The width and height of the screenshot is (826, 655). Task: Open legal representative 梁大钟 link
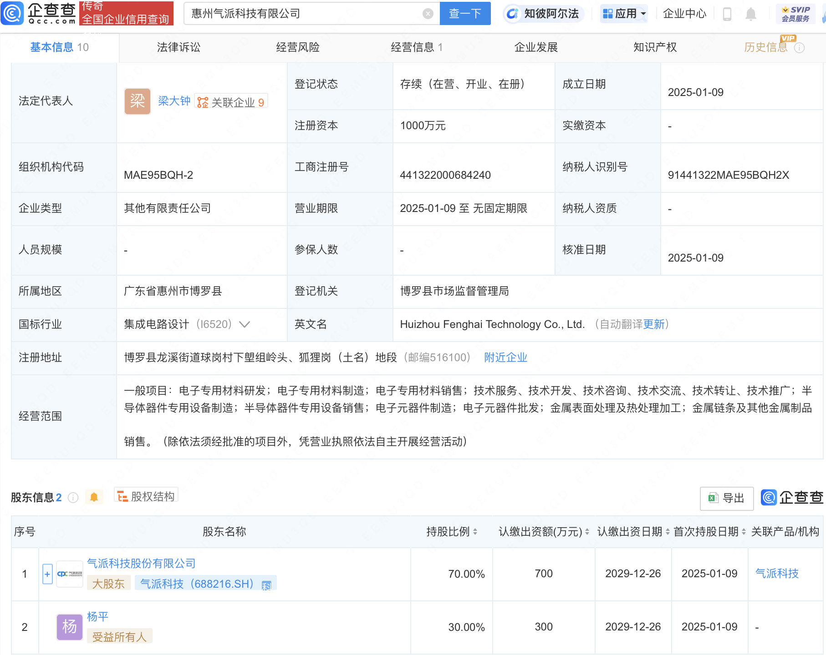(174, 101)
